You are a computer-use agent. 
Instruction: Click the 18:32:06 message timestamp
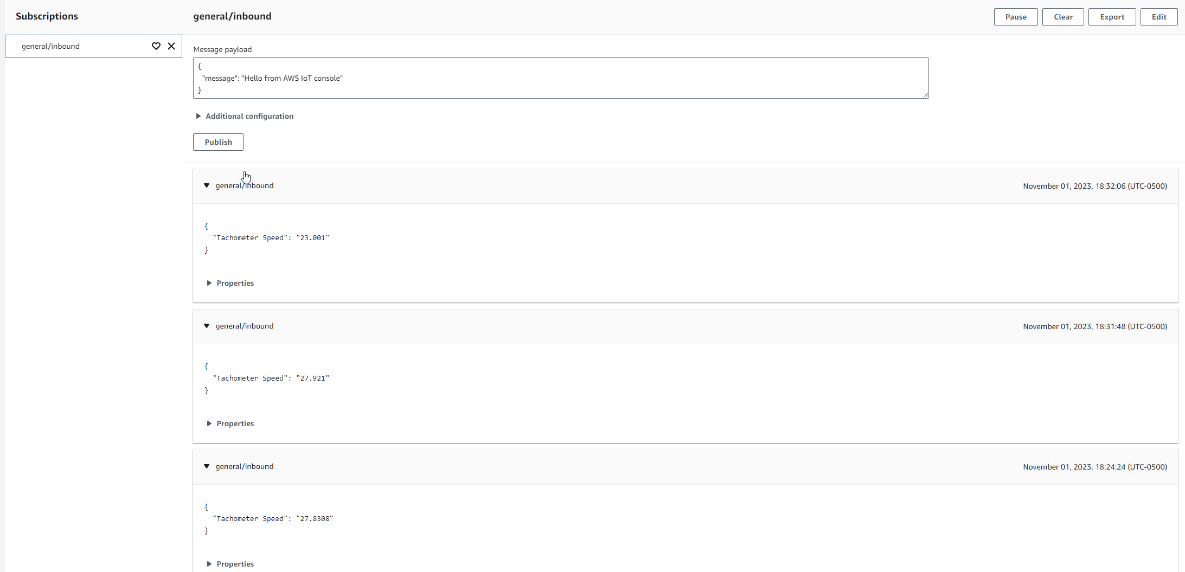click(1094, 186)
